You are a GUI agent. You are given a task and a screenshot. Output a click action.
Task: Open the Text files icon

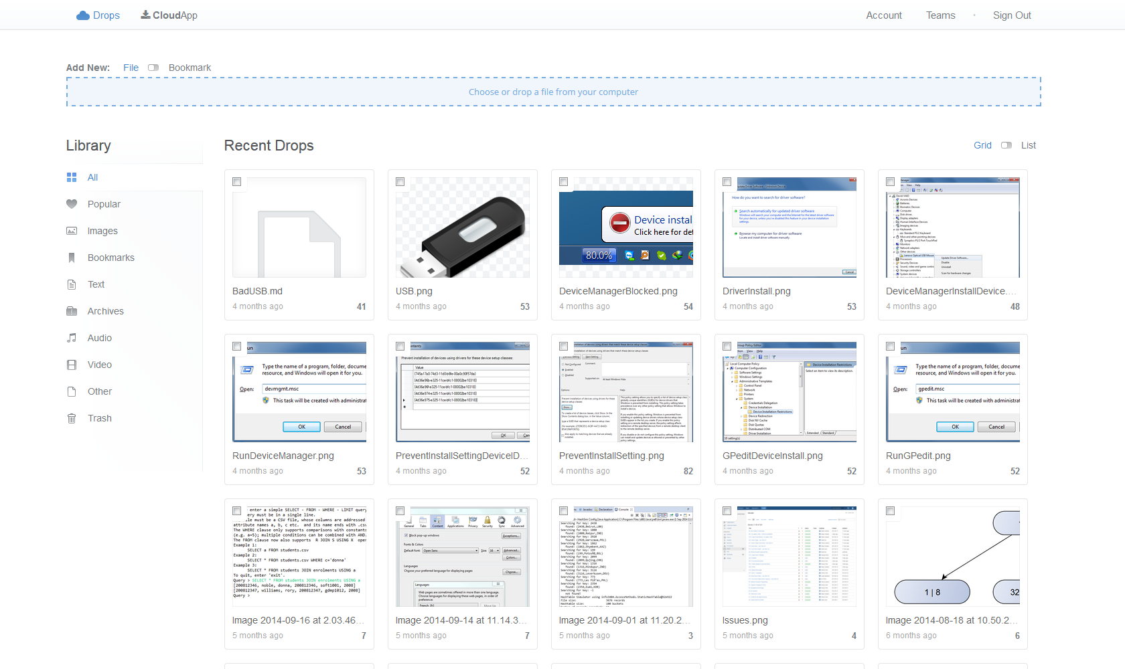click(x=72, y=284)
